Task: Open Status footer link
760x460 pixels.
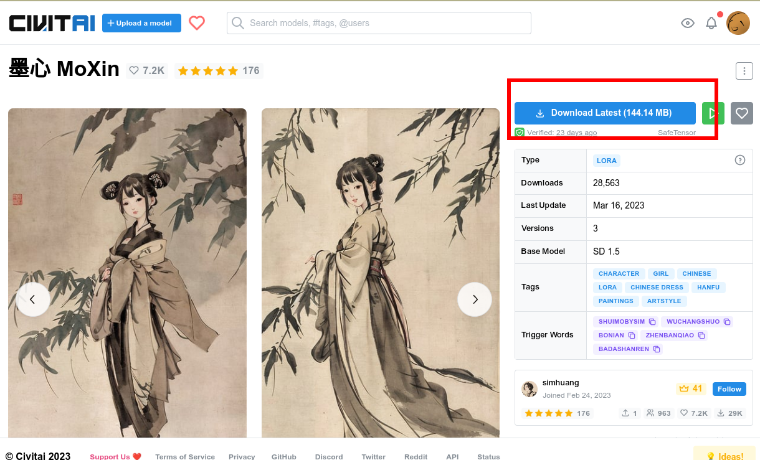Action: [x=488, y=457]
